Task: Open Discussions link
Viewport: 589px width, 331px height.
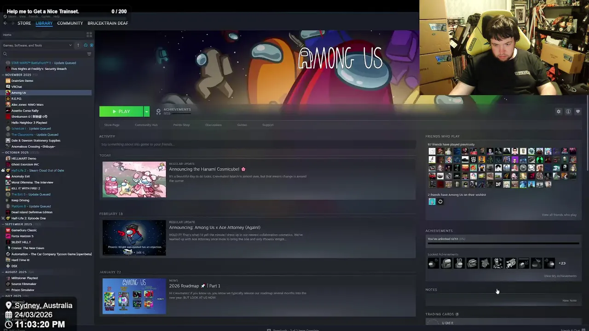Action: [214, 125]
